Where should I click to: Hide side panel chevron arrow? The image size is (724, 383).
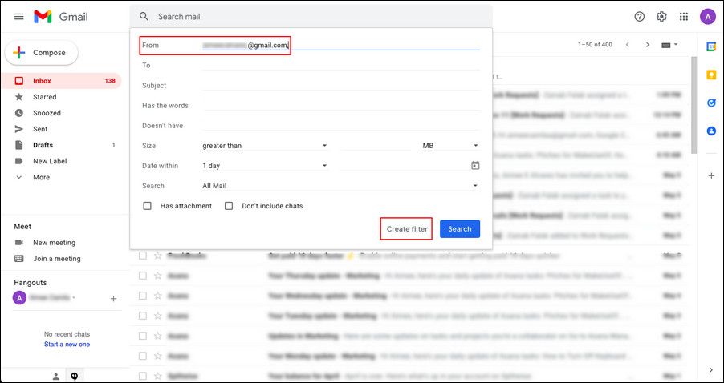click(x=711, y=369)
